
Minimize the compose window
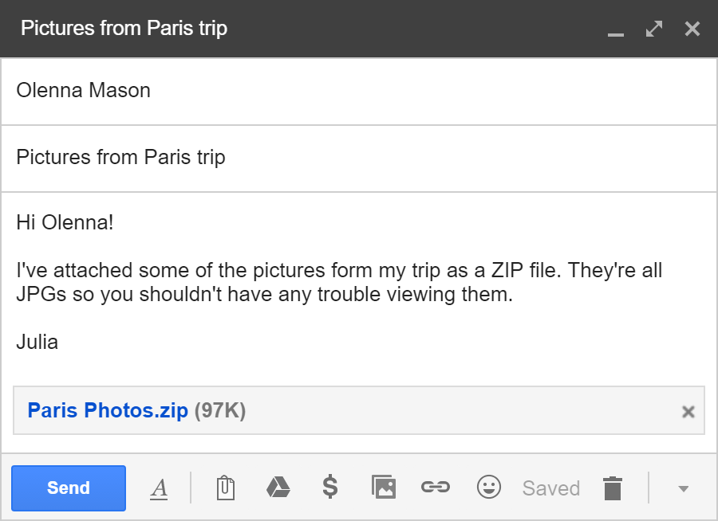click(615, 32)
